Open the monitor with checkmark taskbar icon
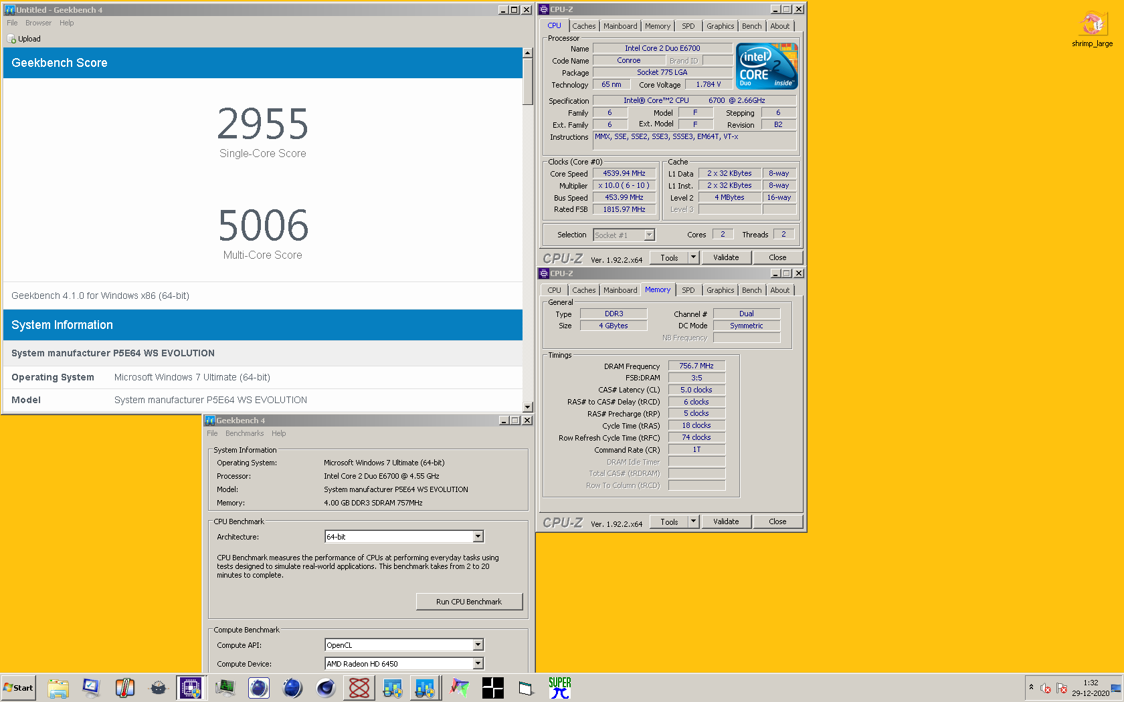Viewport: 1124px width, 702px height. 92,688
